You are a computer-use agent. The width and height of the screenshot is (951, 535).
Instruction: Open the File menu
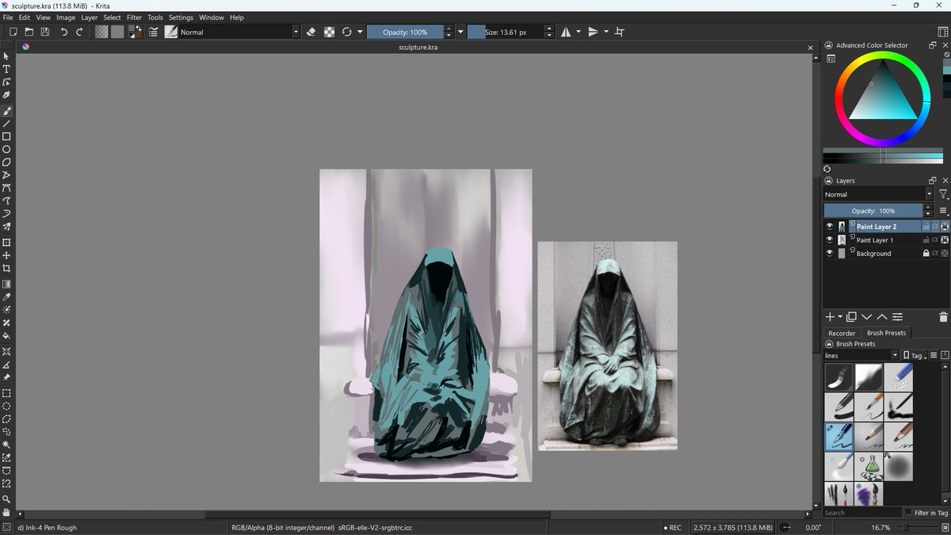click(x=8, y=17)
